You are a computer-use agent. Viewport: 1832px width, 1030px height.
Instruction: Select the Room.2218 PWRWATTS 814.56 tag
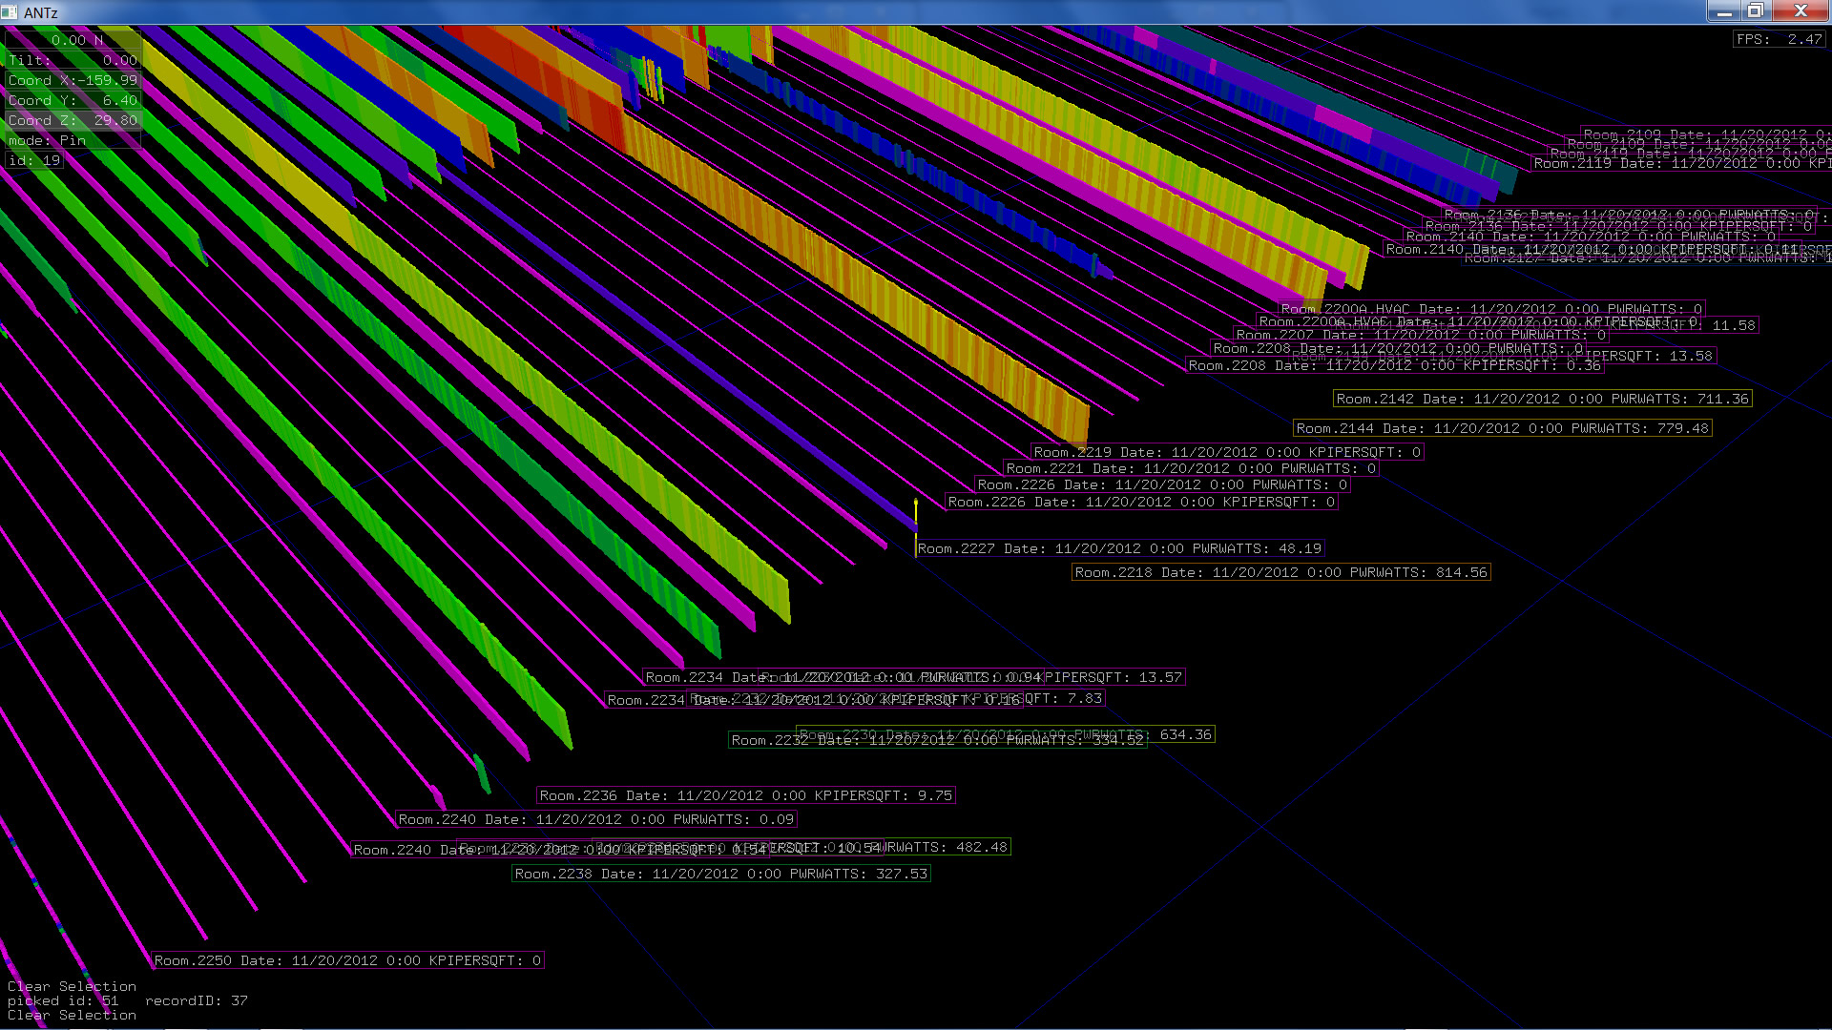pyautogui.click(x=1280, y=572)
